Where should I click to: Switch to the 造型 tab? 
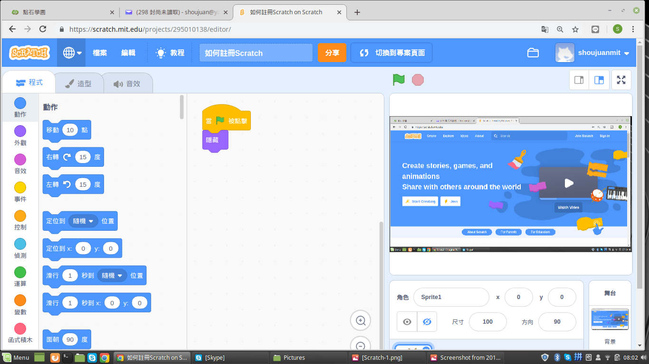[78, 83]
